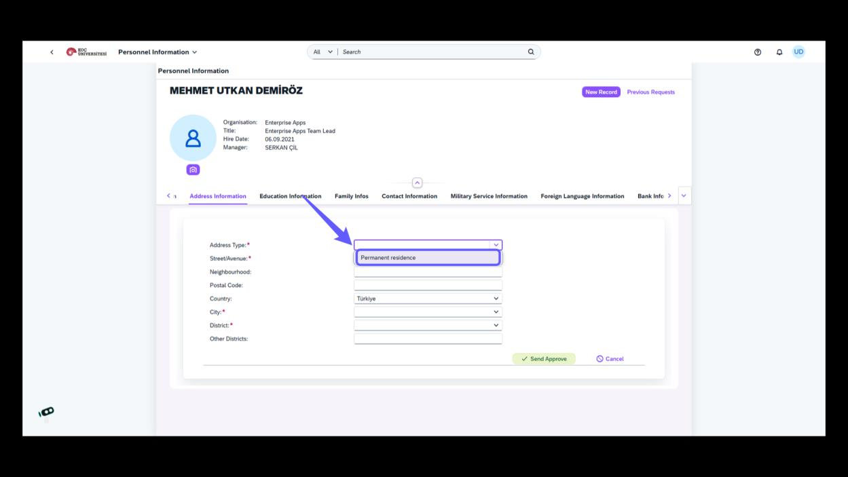
Task: Show earlier tabs with the left arrow
Action: click(x=169, y=196)
